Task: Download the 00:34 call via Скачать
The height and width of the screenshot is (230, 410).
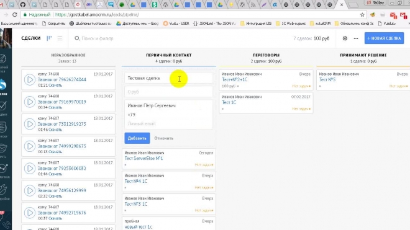Action: click(x=55, y=107)
